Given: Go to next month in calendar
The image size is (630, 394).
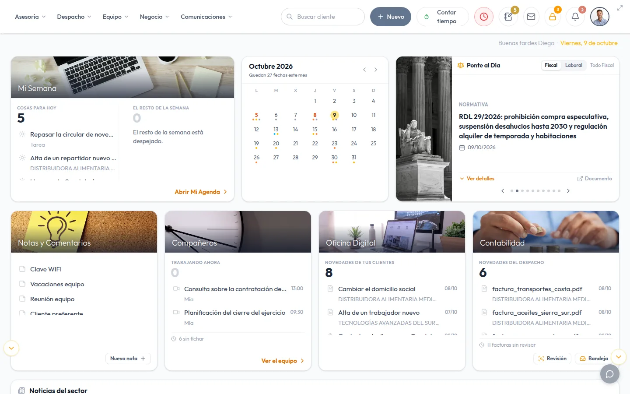Looking at the screenshot, I should pyautogui.click(x=376, y=70).
